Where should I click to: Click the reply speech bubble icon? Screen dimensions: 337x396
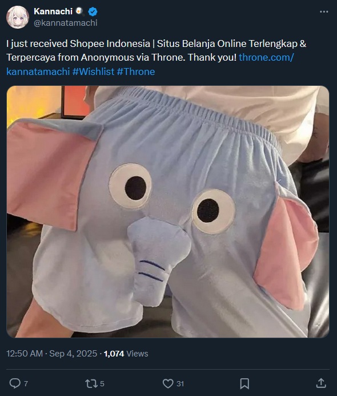(15, 383)
